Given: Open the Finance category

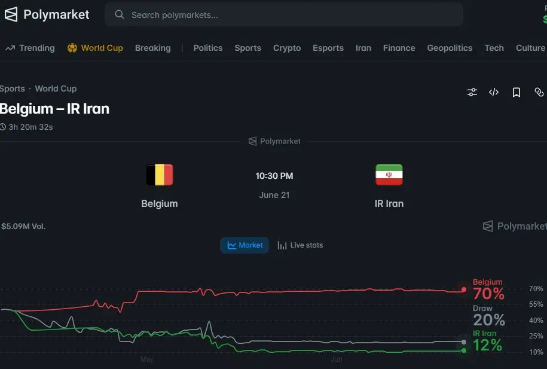Looking at the screenshot, I should tap(399, 48).
